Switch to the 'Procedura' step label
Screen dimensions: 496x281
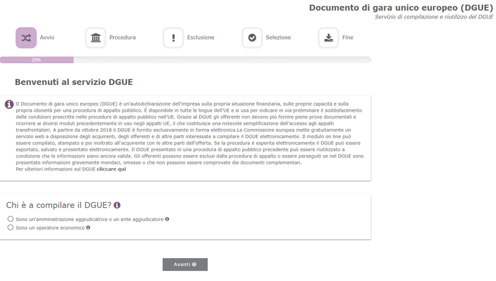pyautogui.click(x=122, y=38)
